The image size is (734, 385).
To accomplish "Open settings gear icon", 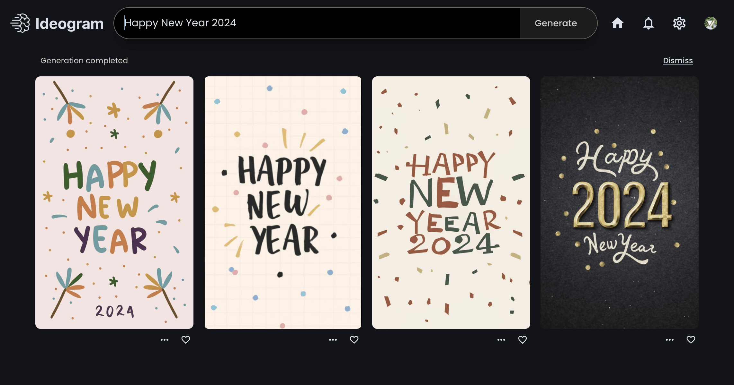I will (x=679, y=23).
